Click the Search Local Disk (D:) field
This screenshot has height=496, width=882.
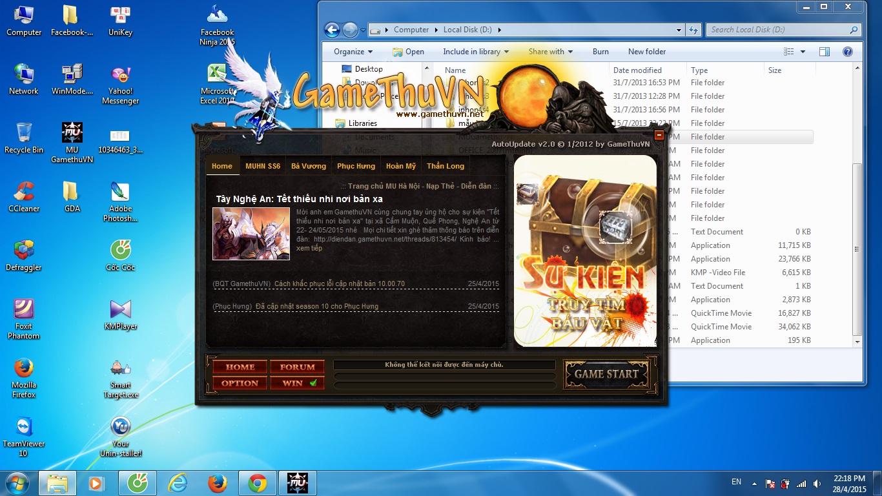coord(784,30)
